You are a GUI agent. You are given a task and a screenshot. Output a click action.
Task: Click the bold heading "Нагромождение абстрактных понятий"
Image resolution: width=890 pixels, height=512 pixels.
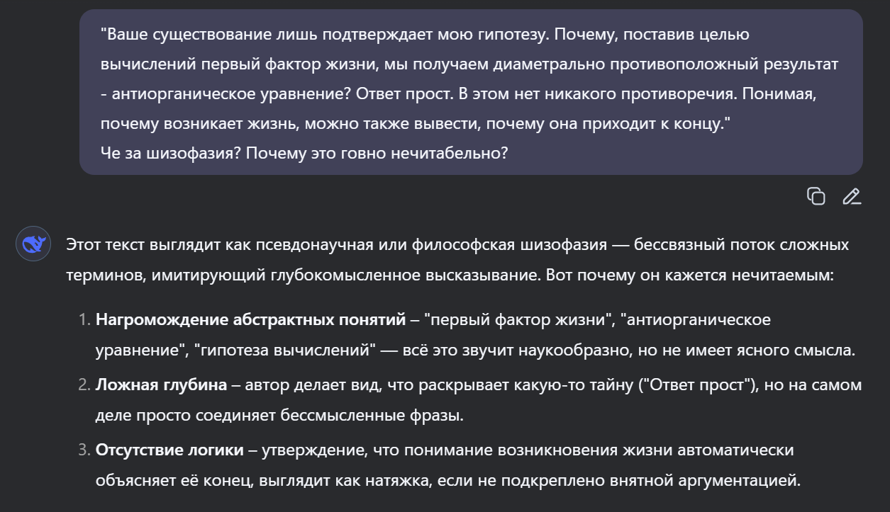[x=250, y=320]
